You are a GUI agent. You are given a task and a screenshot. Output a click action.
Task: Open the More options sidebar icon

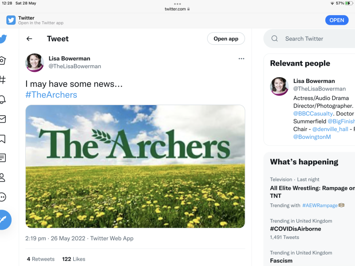(x=4, y=196)
